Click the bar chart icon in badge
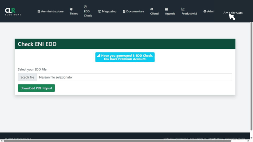Image resolution: width=253 pixels, height=142 pixels. (x=99, y=55)
